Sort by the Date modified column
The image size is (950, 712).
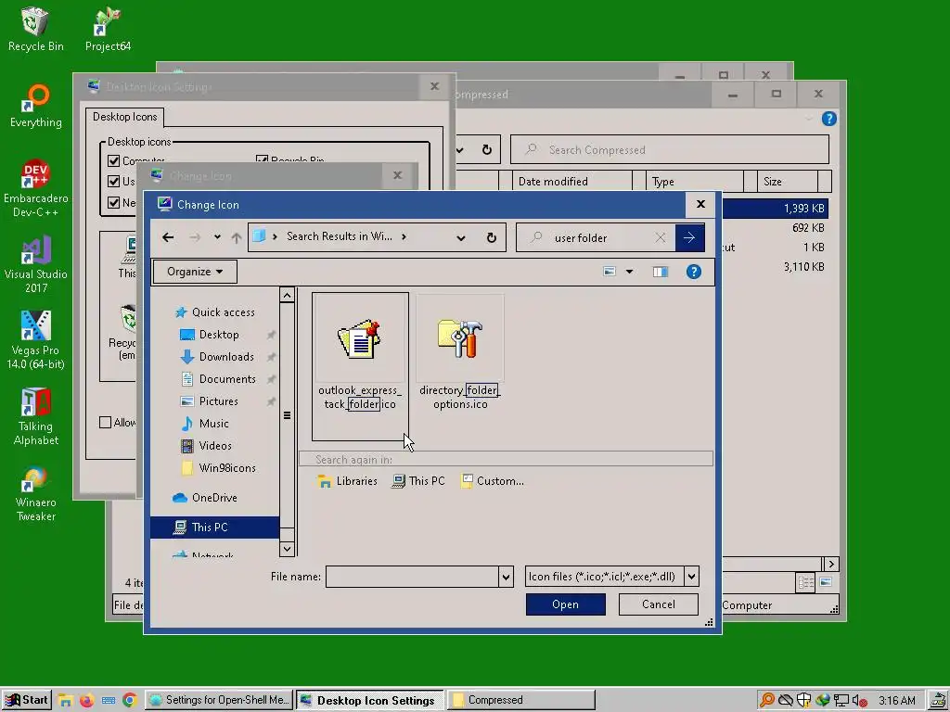pos(572,182)
